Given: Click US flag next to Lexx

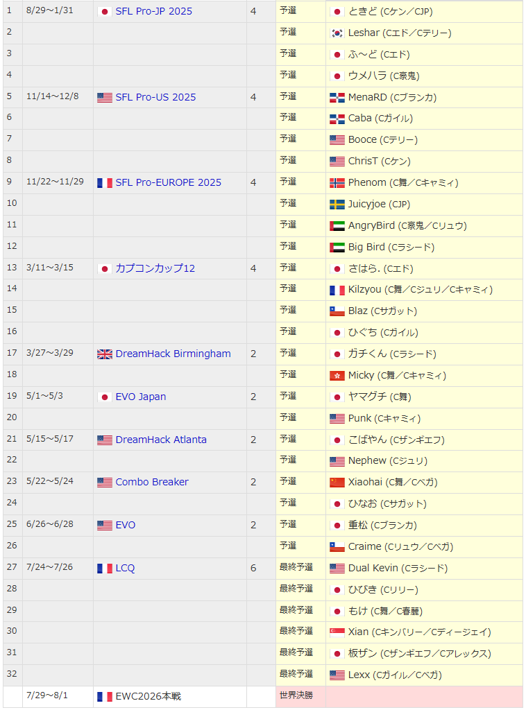Looking at the screenshot, I should (337, 675).
